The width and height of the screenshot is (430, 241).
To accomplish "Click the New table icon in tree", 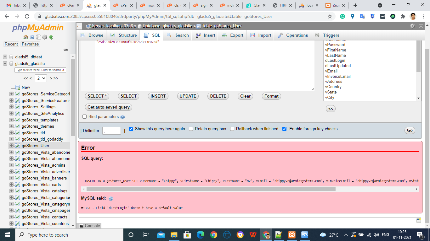I will [x=18, y=88].
